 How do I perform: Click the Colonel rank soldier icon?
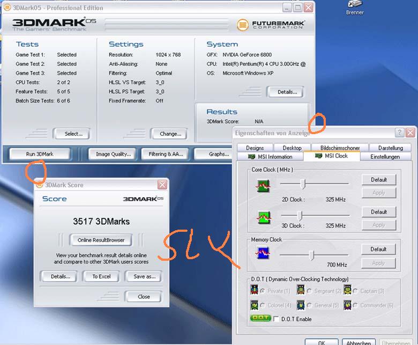tap(255, 305)
